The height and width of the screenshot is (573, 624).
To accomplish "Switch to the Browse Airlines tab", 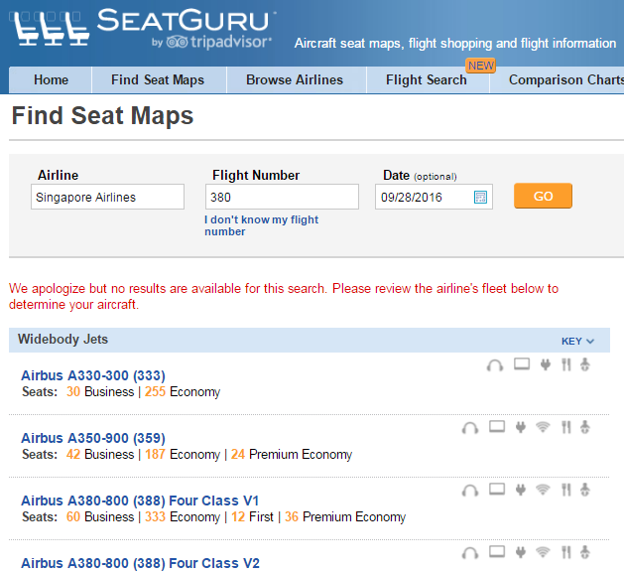I will click(295, 80).
